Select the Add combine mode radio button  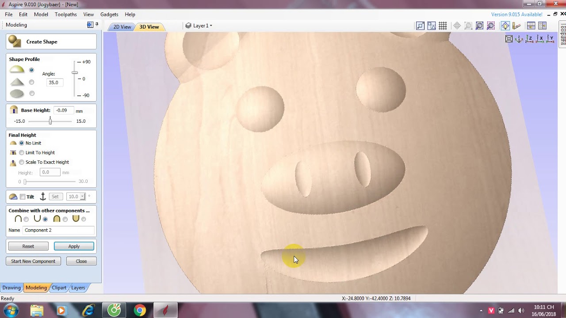26,219
